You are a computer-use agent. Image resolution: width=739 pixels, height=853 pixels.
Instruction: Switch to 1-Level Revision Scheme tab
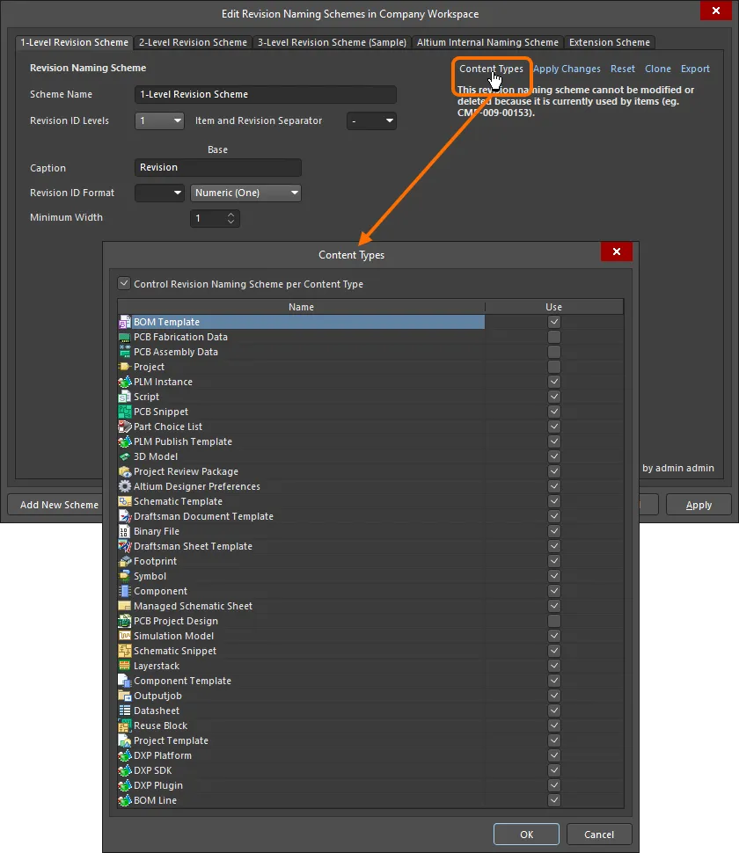75,42
